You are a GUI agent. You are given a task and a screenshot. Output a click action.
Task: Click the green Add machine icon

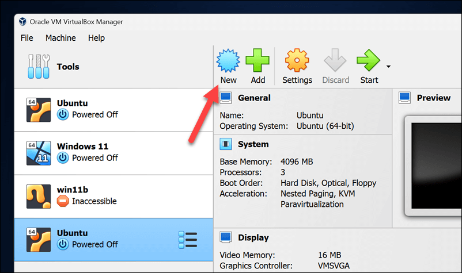[x=257, y=60]
